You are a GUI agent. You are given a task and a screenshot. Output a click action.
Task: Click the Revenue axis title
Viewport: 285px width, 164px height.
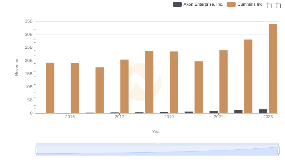pos(16,67)
